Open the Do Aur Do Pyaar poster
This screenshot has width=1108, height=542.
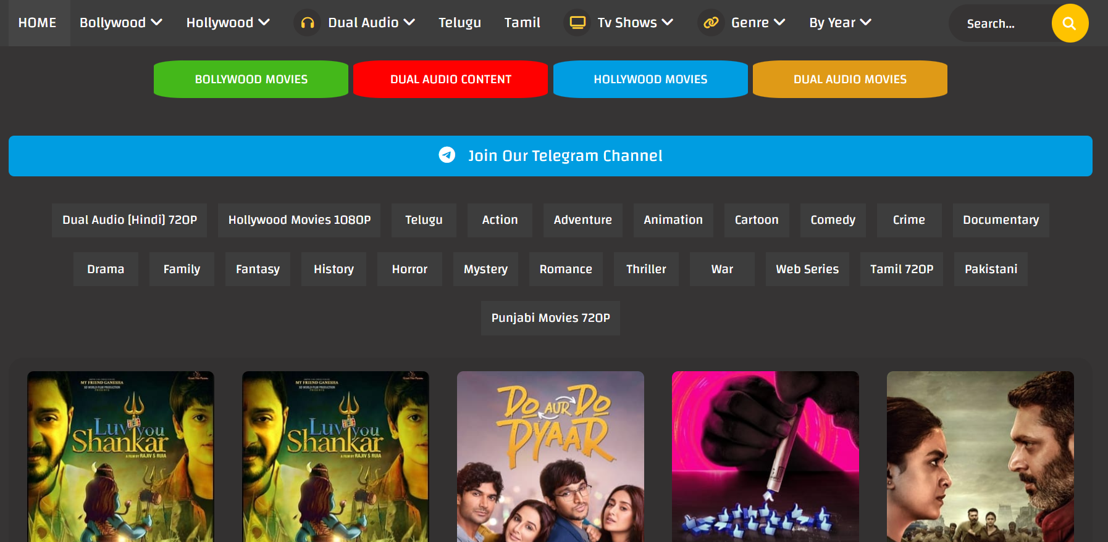pos(550,456)
